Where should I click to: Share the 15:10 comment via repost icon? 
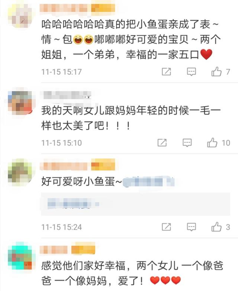(x=162, y=143)
